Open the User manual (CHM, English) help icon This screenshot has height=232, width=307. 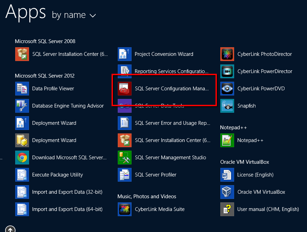[x=227, y=209]
